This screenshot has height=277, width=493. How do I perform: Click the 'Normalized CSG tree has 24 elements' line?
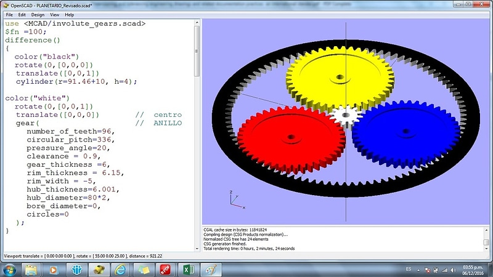pyautogui.click(x=236, y=239)
